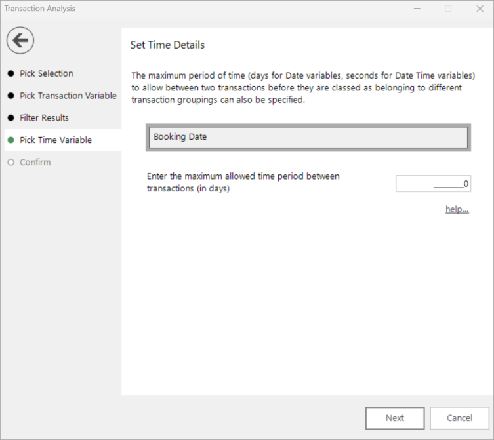Select the Pick Time Variable step
494x440 pixels.
click(56, 140)
